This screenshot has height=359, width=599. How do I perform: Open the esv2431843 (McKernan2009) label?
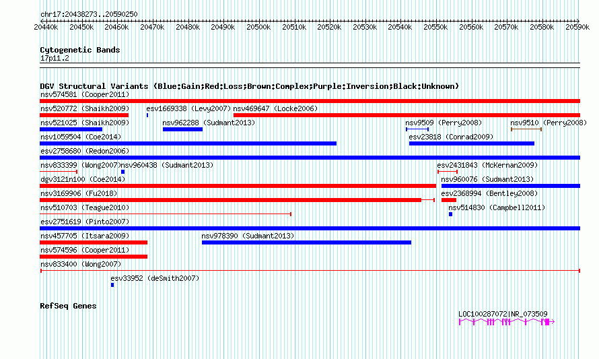point(487,165)
